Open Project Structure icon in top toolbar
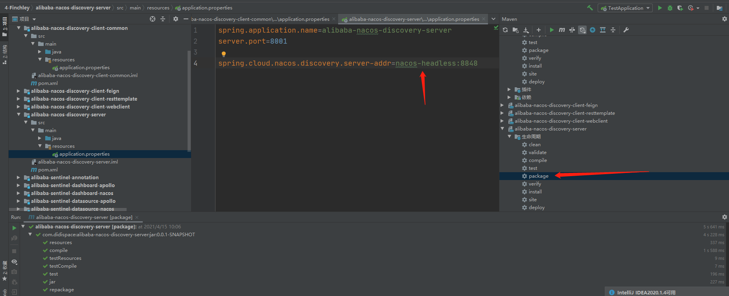 (x=720, y=8)
